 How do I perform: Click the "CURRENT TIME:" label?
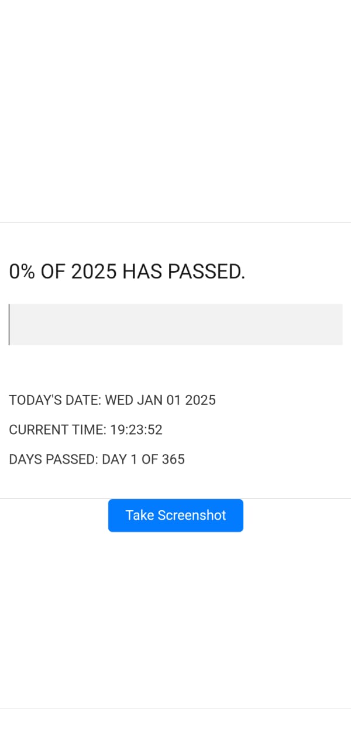57,430
